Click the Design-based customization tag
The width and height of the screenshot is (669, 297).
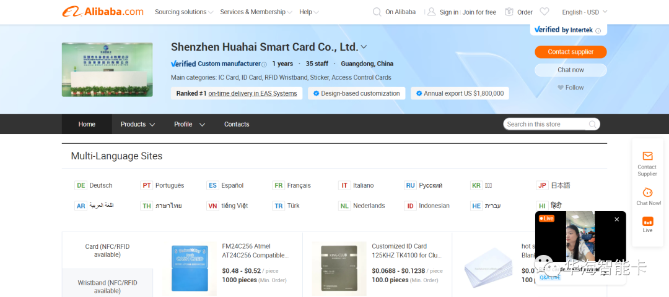click(x=356, y=93)
